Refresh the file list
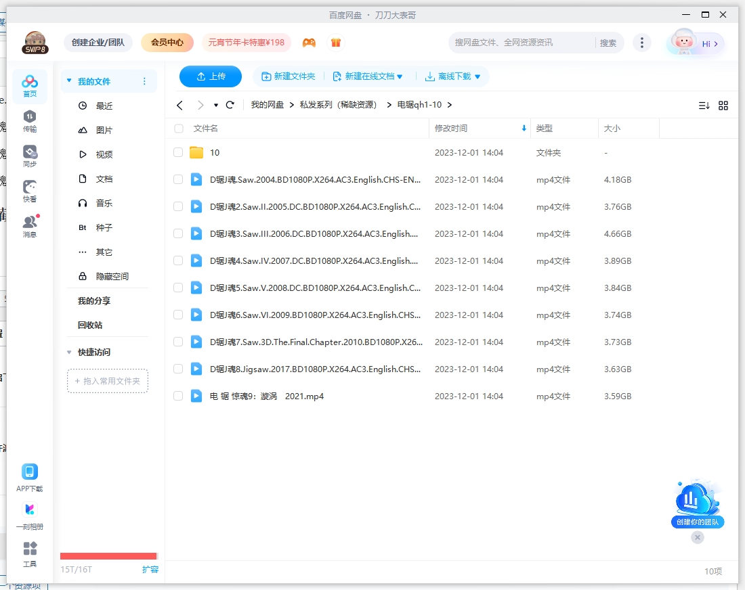This screenshot has height=590, width=745. pos(230,105)
